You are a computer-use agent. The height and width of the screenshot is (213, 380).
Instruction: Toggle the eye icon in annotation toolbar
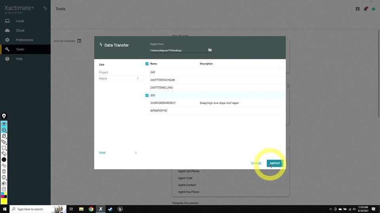[x=4, y=124]
